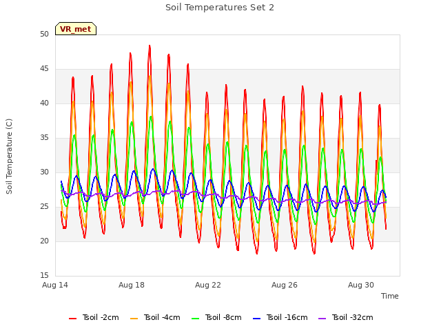The image size is (441, 331).
Task: Click the chart title Soil Temperatures Set 2
Action: tap(220, 8)
